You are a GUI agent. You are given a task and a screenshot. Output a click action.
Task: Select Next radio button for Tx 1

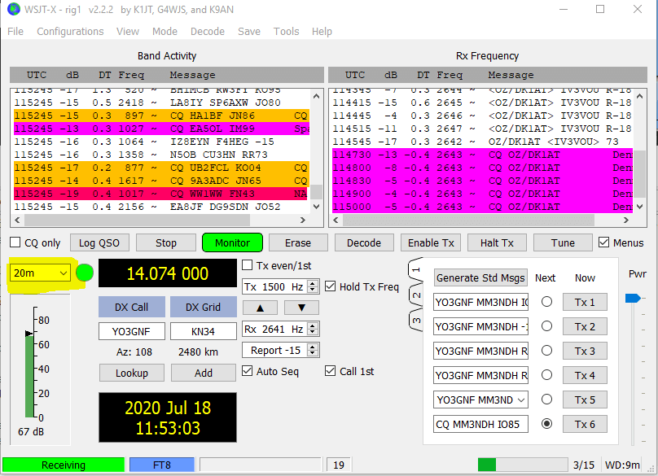pos(546,302)
